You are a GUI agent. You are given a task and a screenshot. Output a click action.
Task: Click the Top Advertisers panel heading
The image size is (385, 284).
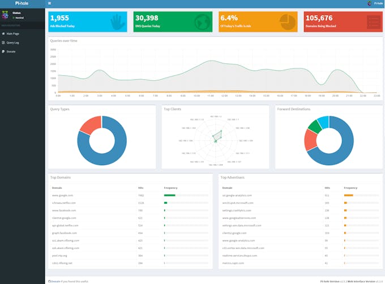point(232,177)
